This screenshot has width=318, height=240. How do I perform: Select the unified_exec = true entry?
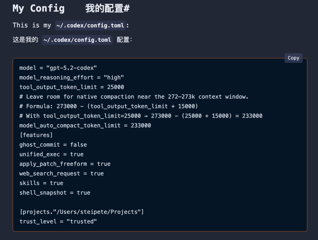51,154
